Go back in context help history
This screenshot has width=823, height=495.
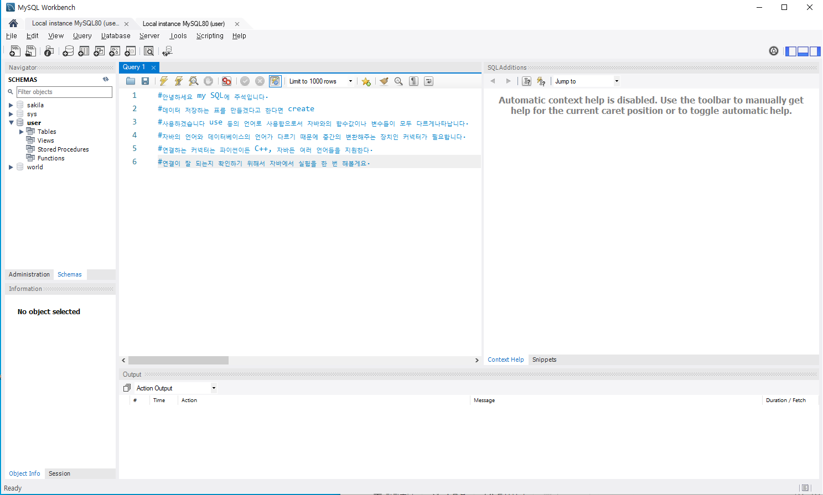click(x=493, y=81)
